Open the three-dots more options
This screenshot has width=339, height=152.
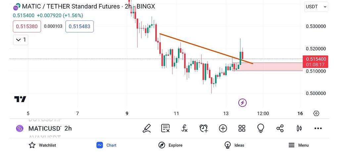click(x=318, y=128)
